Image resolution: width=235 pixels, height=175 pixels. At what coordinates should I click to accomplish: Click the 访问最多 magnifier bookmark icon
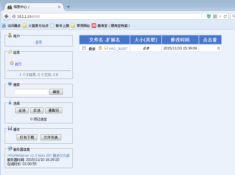(x=4, y=26)
